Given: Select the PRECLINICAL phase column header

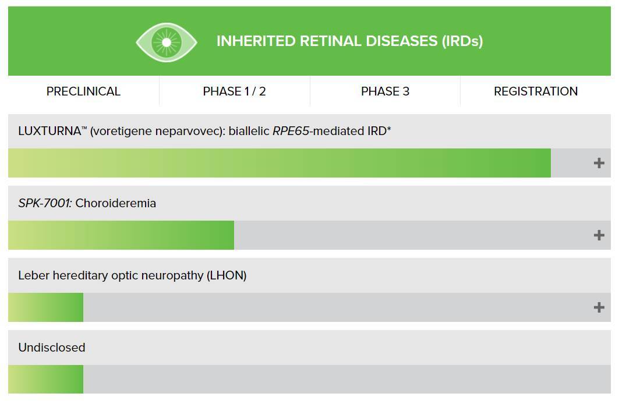Looking at the screenshot, I should (x=83, y=91).
